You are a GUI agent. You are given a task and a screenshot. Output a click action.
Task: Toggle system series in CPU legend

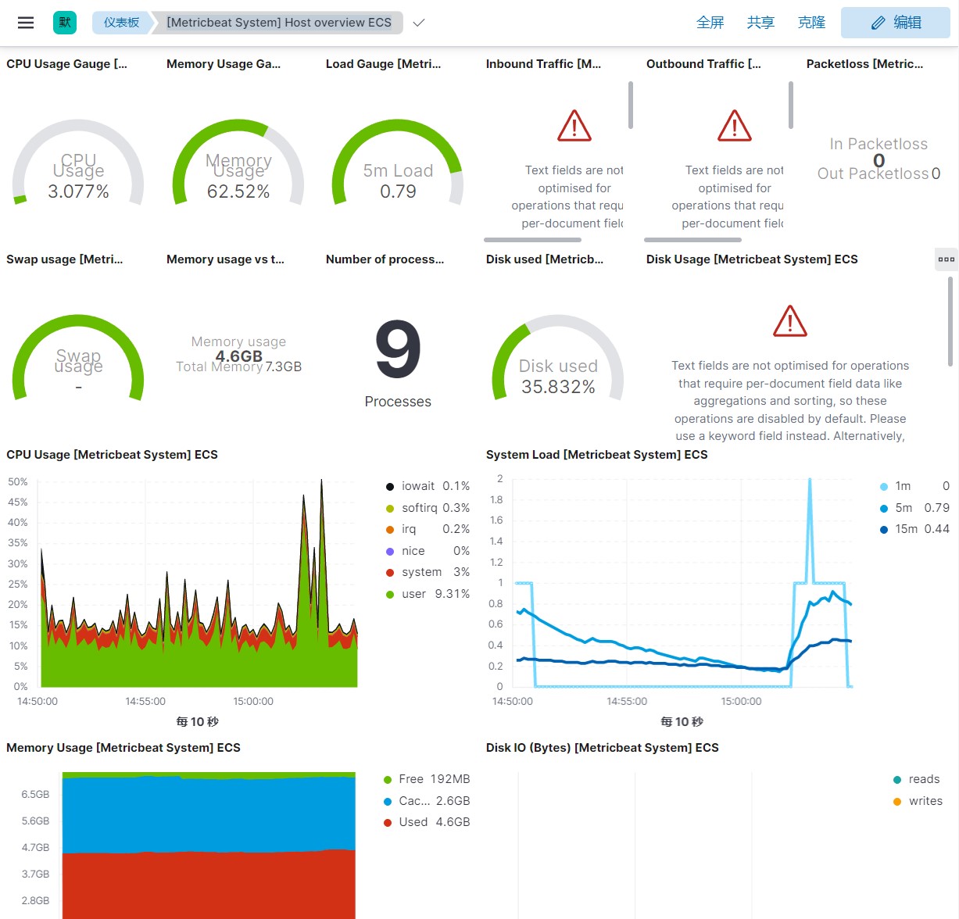(428, 572)
